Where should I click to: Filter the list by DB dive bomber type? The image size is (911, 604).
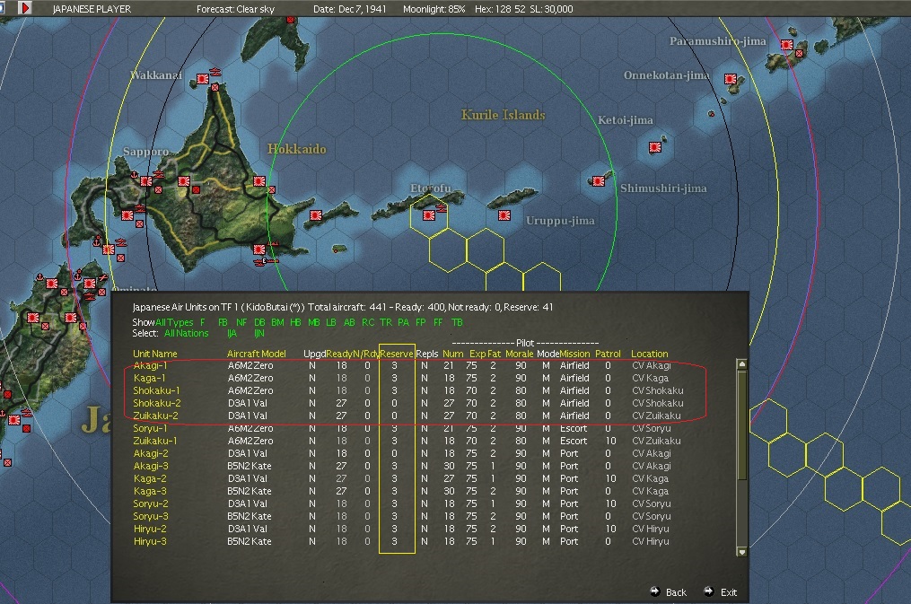259,322
